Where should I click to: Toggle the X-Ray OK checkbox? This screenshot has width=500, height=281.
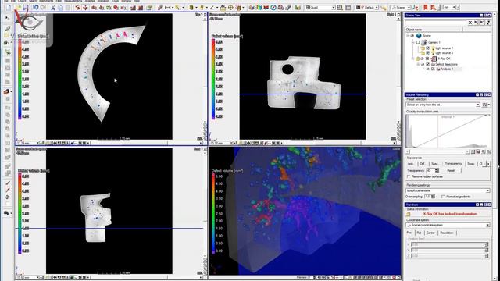click(427, 59)
